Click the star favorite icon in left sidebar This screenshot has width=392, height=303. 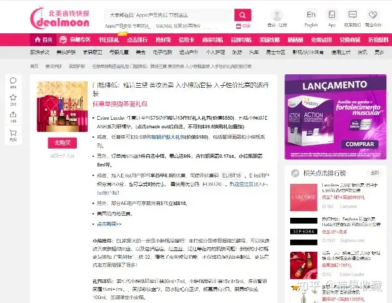[x=13, y=97]
